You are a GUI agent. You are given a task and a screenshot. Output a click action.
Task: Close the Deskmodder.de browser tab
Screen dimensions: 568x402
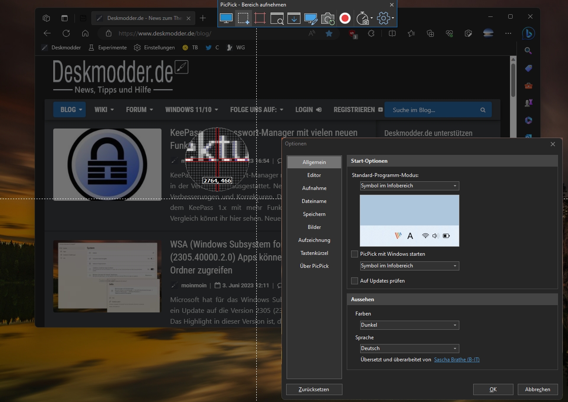pyautogui.click(x=188, y=18)
